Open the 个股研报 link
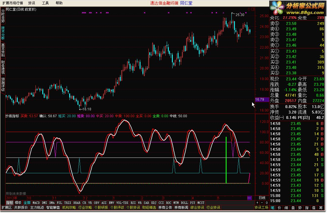Screen dimensions: 327x213 (101, 208)
